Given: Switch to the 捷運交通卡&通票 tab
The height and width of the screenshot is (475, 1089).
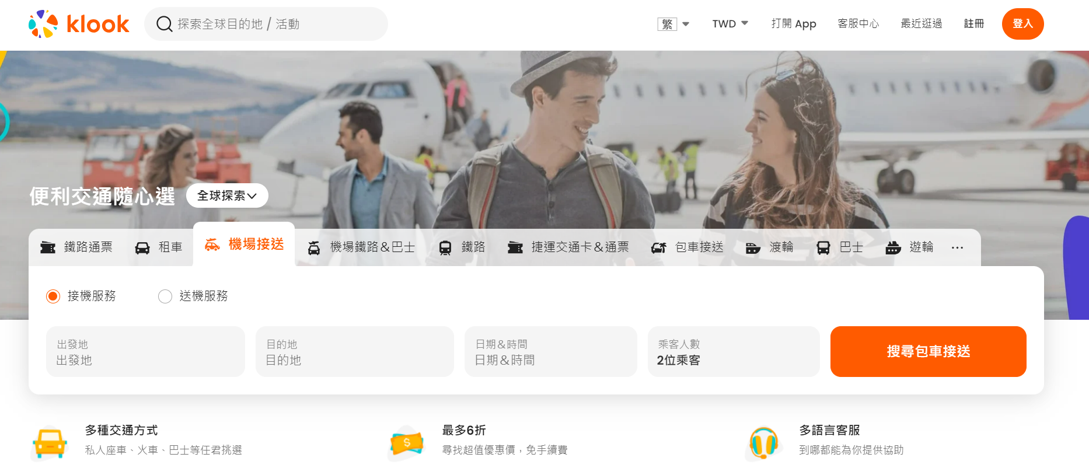Looking at the screenshot, I should click(x=568, y=247).
